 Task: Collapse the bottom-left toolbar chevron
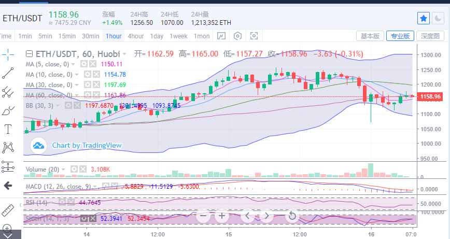tap(8, 235)
